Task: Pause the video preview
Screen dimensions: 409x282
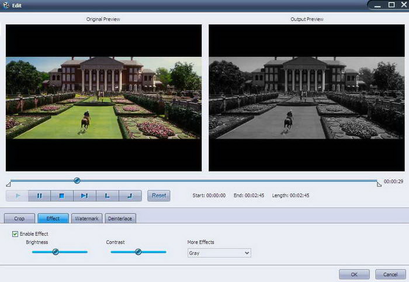Action: click(x=39, y=195)
